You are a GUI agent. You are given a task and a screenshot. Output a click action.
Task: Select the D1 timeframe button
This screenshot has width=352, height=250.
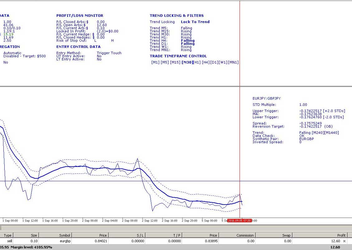tap(214, 62)
